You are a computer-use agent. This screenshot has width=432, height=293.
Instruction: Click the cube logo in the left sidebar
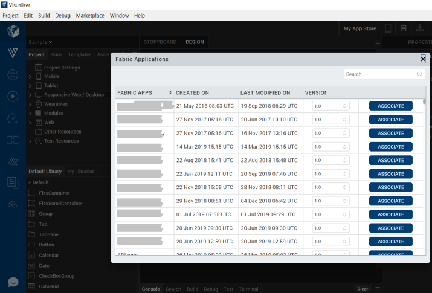tap(13, 32)
